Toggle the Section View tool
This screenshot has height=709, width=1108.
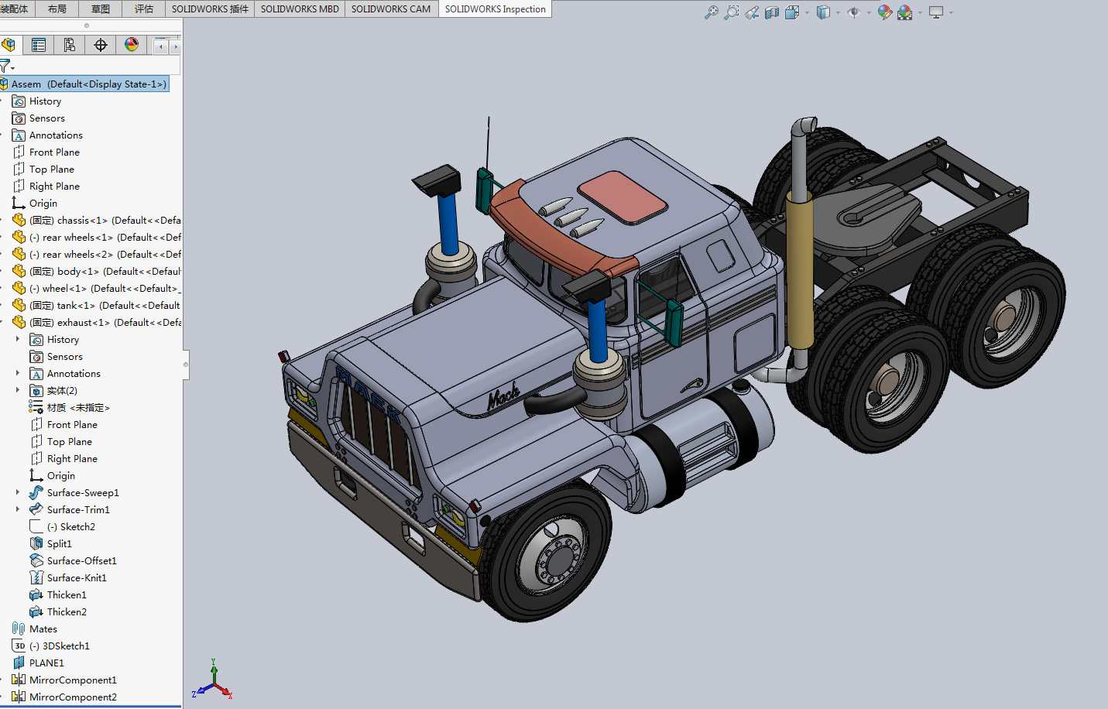tap(772, 12)
